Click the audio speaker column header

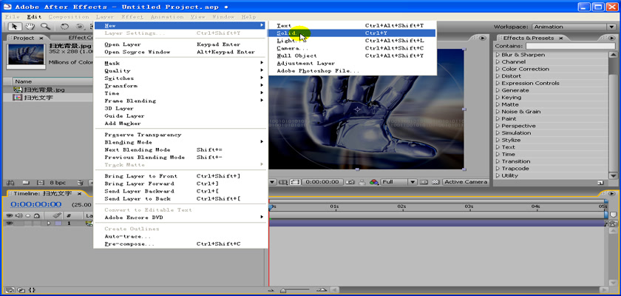click(x=19, y=216)
